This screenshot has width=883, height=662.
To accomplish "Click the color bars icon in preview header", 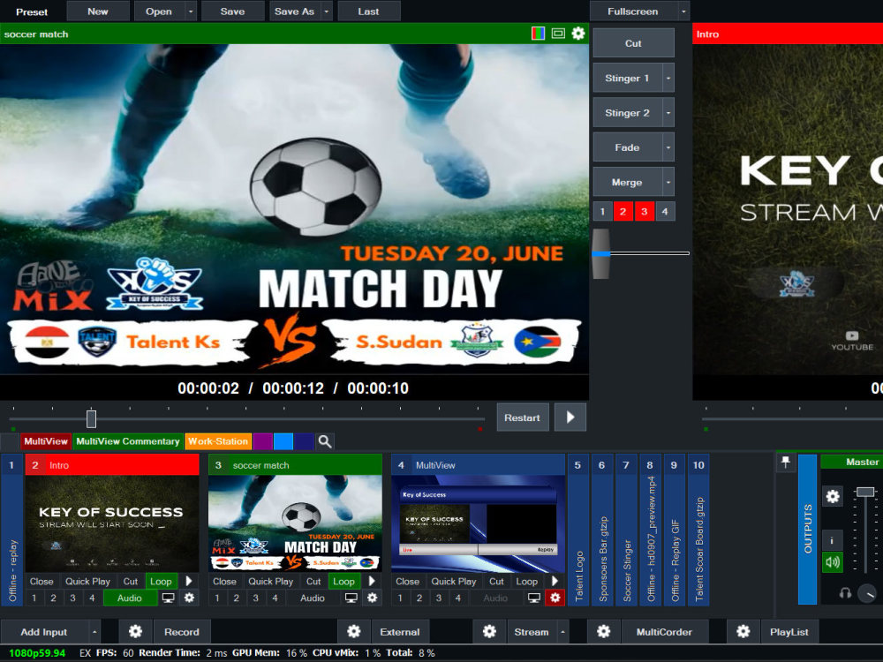I will click(x=538, y=34).
